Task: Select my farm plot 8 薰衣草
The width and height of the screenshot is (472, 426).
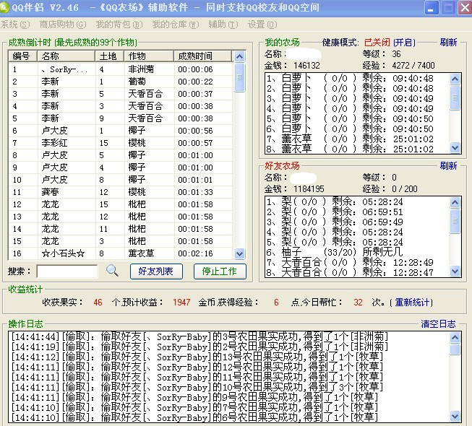Action: [x=358, y=149]
